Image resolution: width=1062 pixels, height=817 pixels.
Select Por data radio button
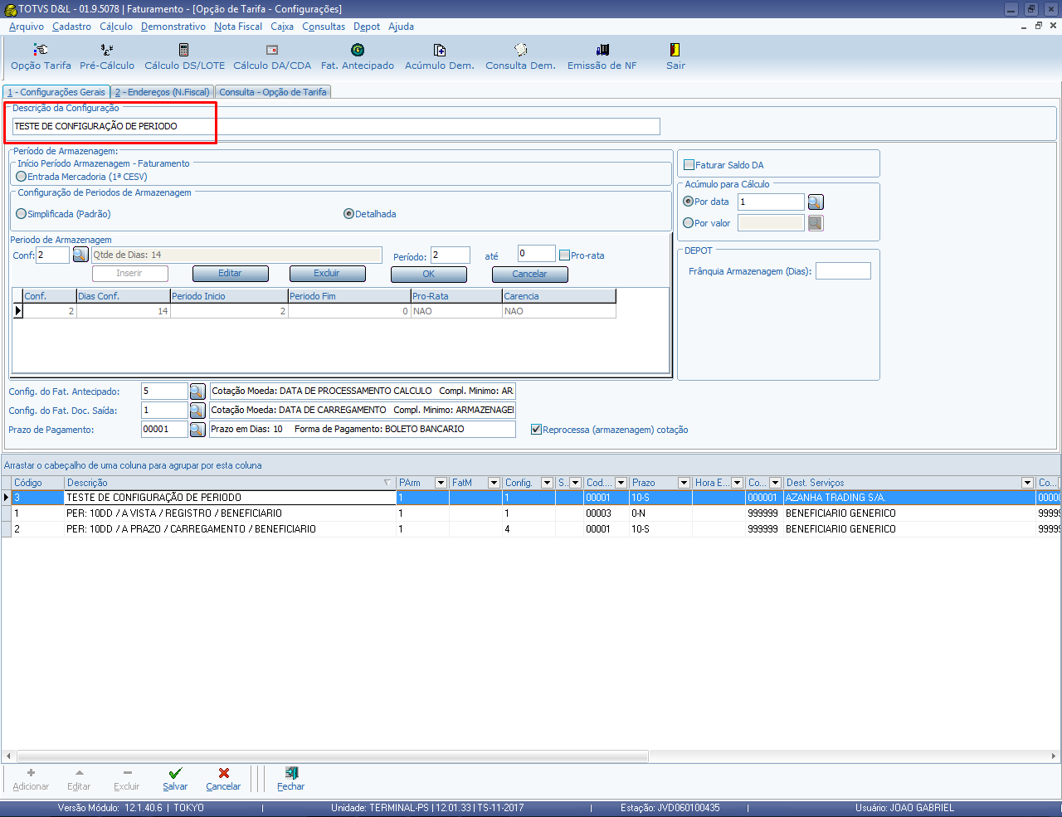point(688,202)
